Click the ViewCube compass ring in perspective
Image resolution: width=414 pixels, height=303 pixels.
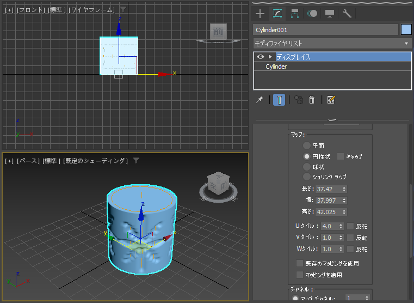218,199
